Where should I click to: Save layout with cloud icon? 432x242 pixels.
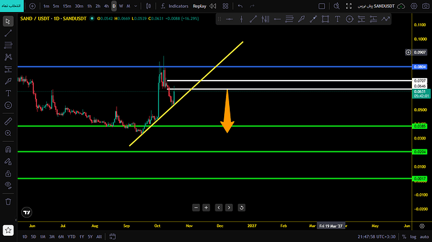(x=401, y=6)
